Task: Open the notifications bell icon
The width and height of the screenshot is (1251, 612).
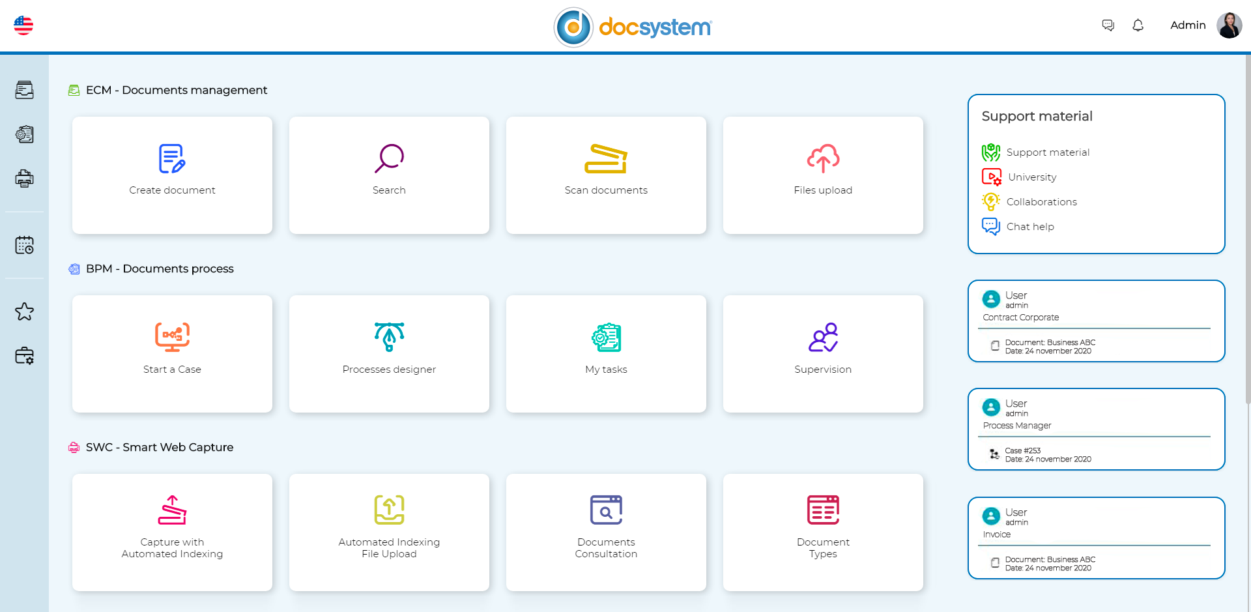Action: click(x=1138, y=25)
